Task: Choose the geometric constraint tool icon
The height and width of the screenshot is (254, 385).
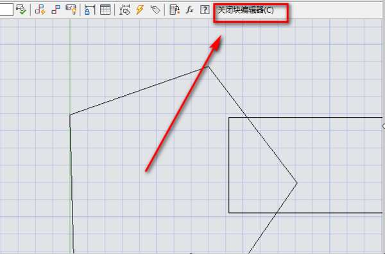Action: tap(55, 10)
